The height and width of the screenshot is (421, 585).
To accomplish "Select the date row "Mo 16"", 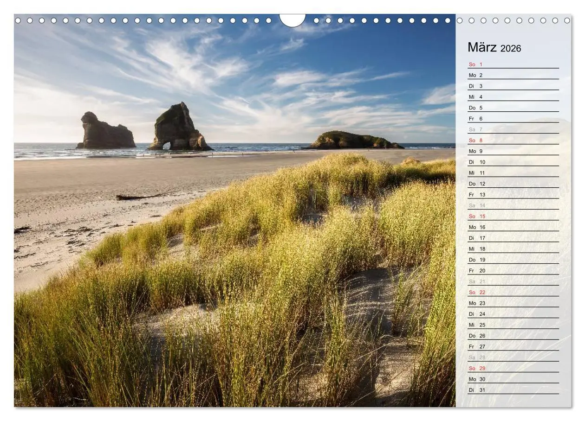I will pos(513,227).
